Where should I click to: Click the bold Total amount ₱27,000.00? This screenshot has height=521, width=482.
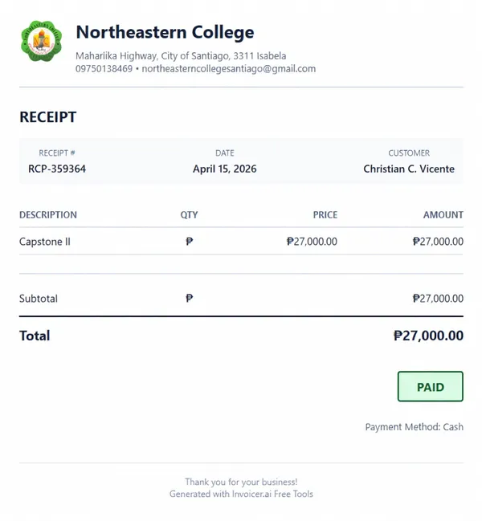[428, 336]
